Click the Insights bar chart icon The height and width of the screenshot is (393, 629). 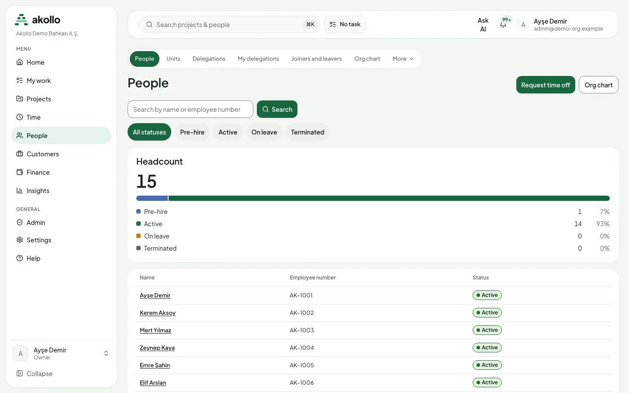click(x=20, y=190)
